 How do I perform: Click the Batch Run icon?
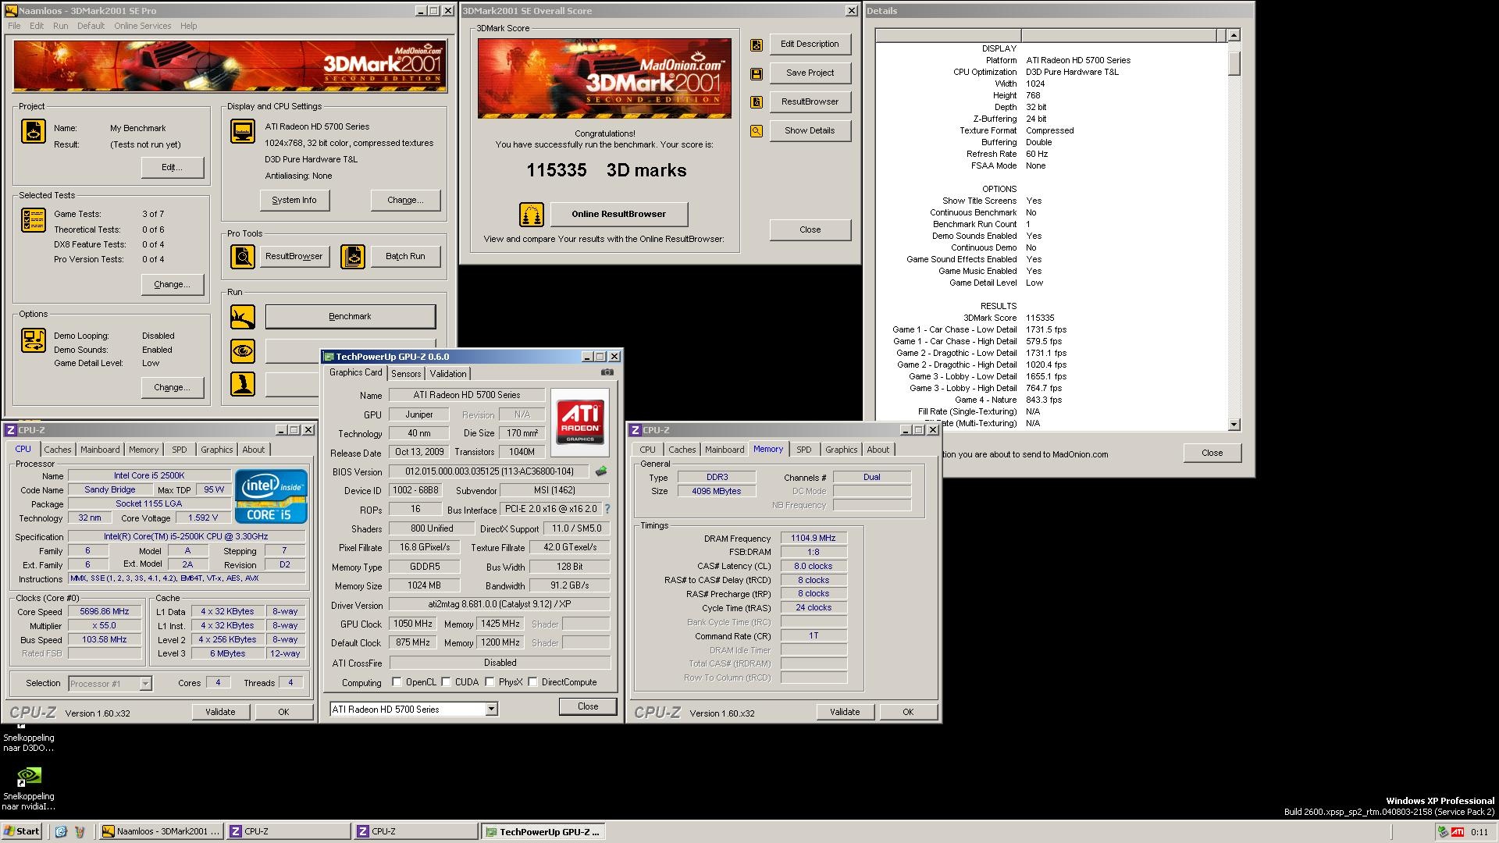(353, 257)
